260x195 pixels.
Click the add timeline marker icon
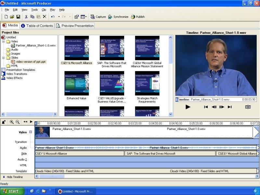click(4, 122)
